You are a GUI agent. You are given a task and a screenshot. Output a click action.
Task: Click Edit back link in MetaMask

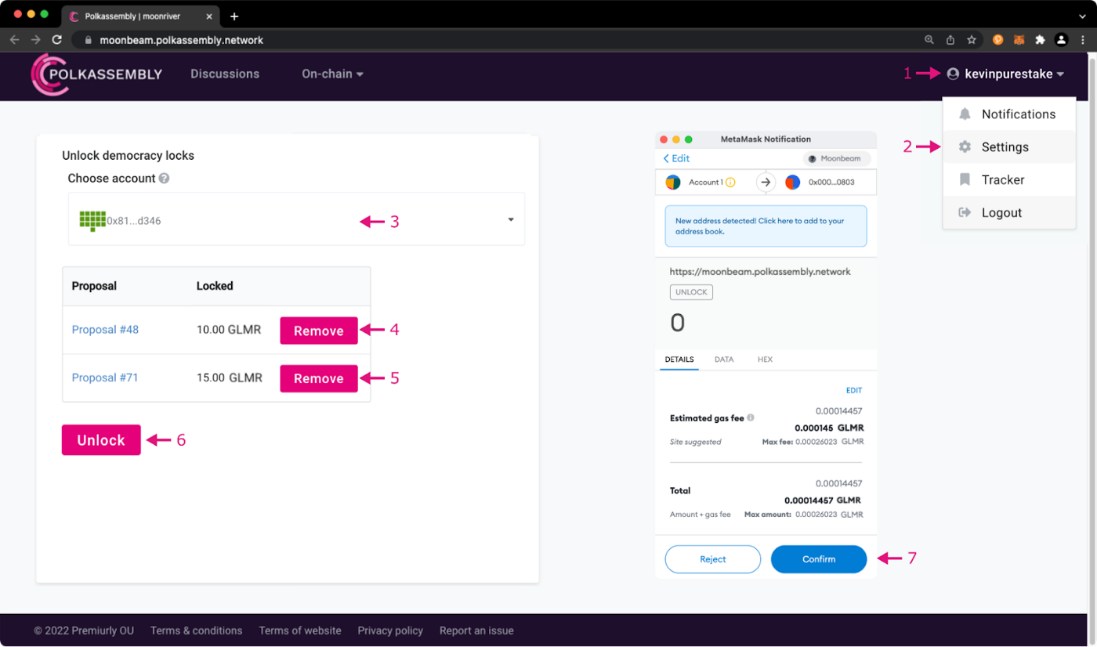676,158
